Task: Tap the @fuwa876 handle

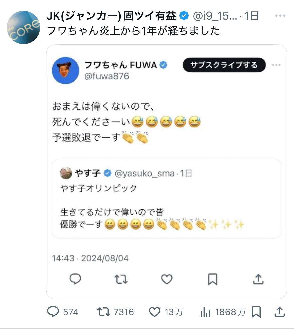Action: pyautogui.click(x=107, y=76)
